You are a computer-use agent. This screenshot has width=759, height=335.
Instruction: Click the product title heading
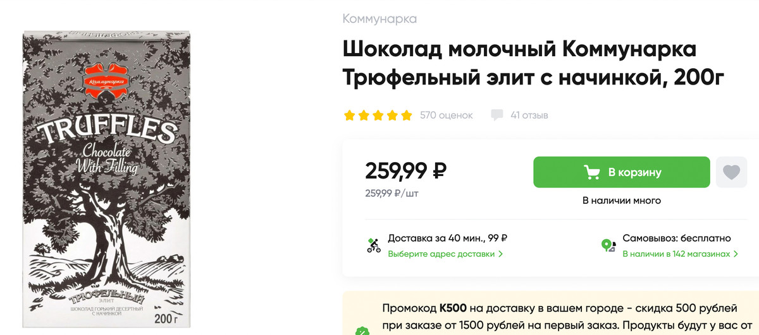click(x=519, y=63)
